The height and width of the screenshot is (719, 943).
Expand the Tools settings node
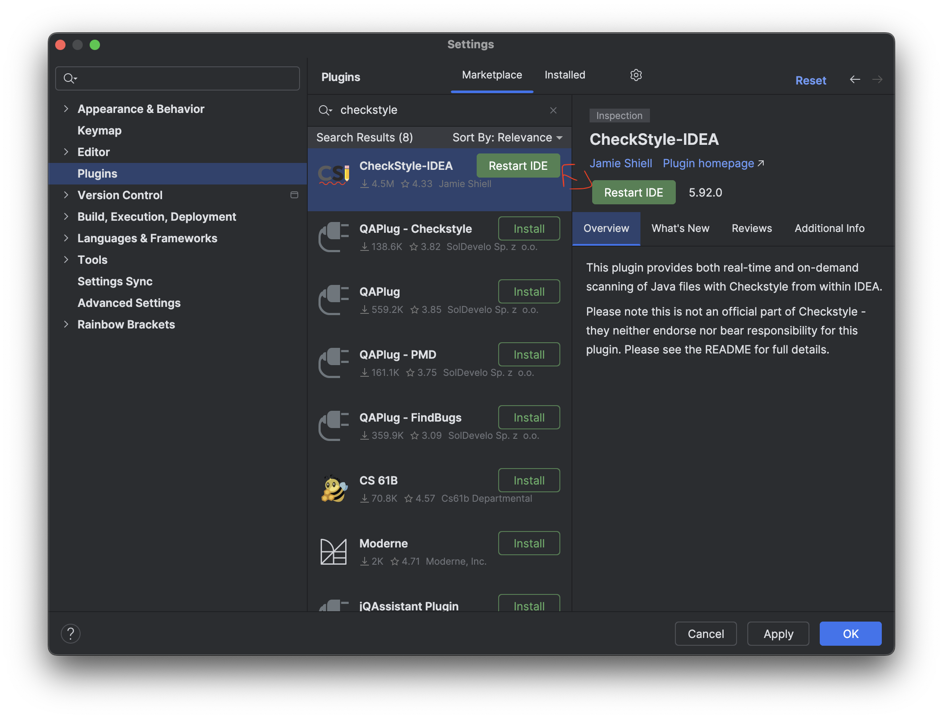(x=66, y=259)
